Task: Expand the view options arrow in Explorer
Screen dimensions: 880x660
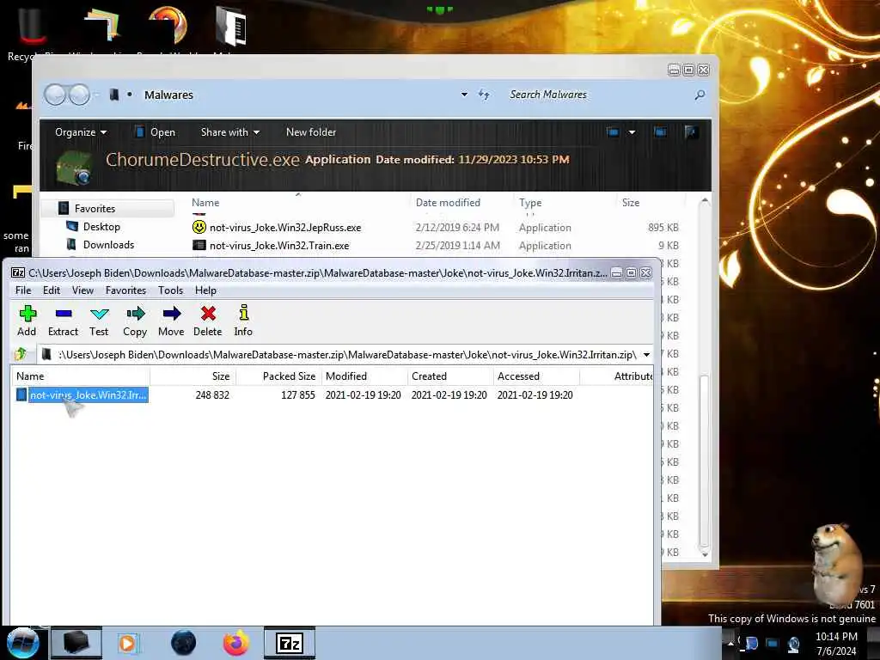Action: (632, 132)
